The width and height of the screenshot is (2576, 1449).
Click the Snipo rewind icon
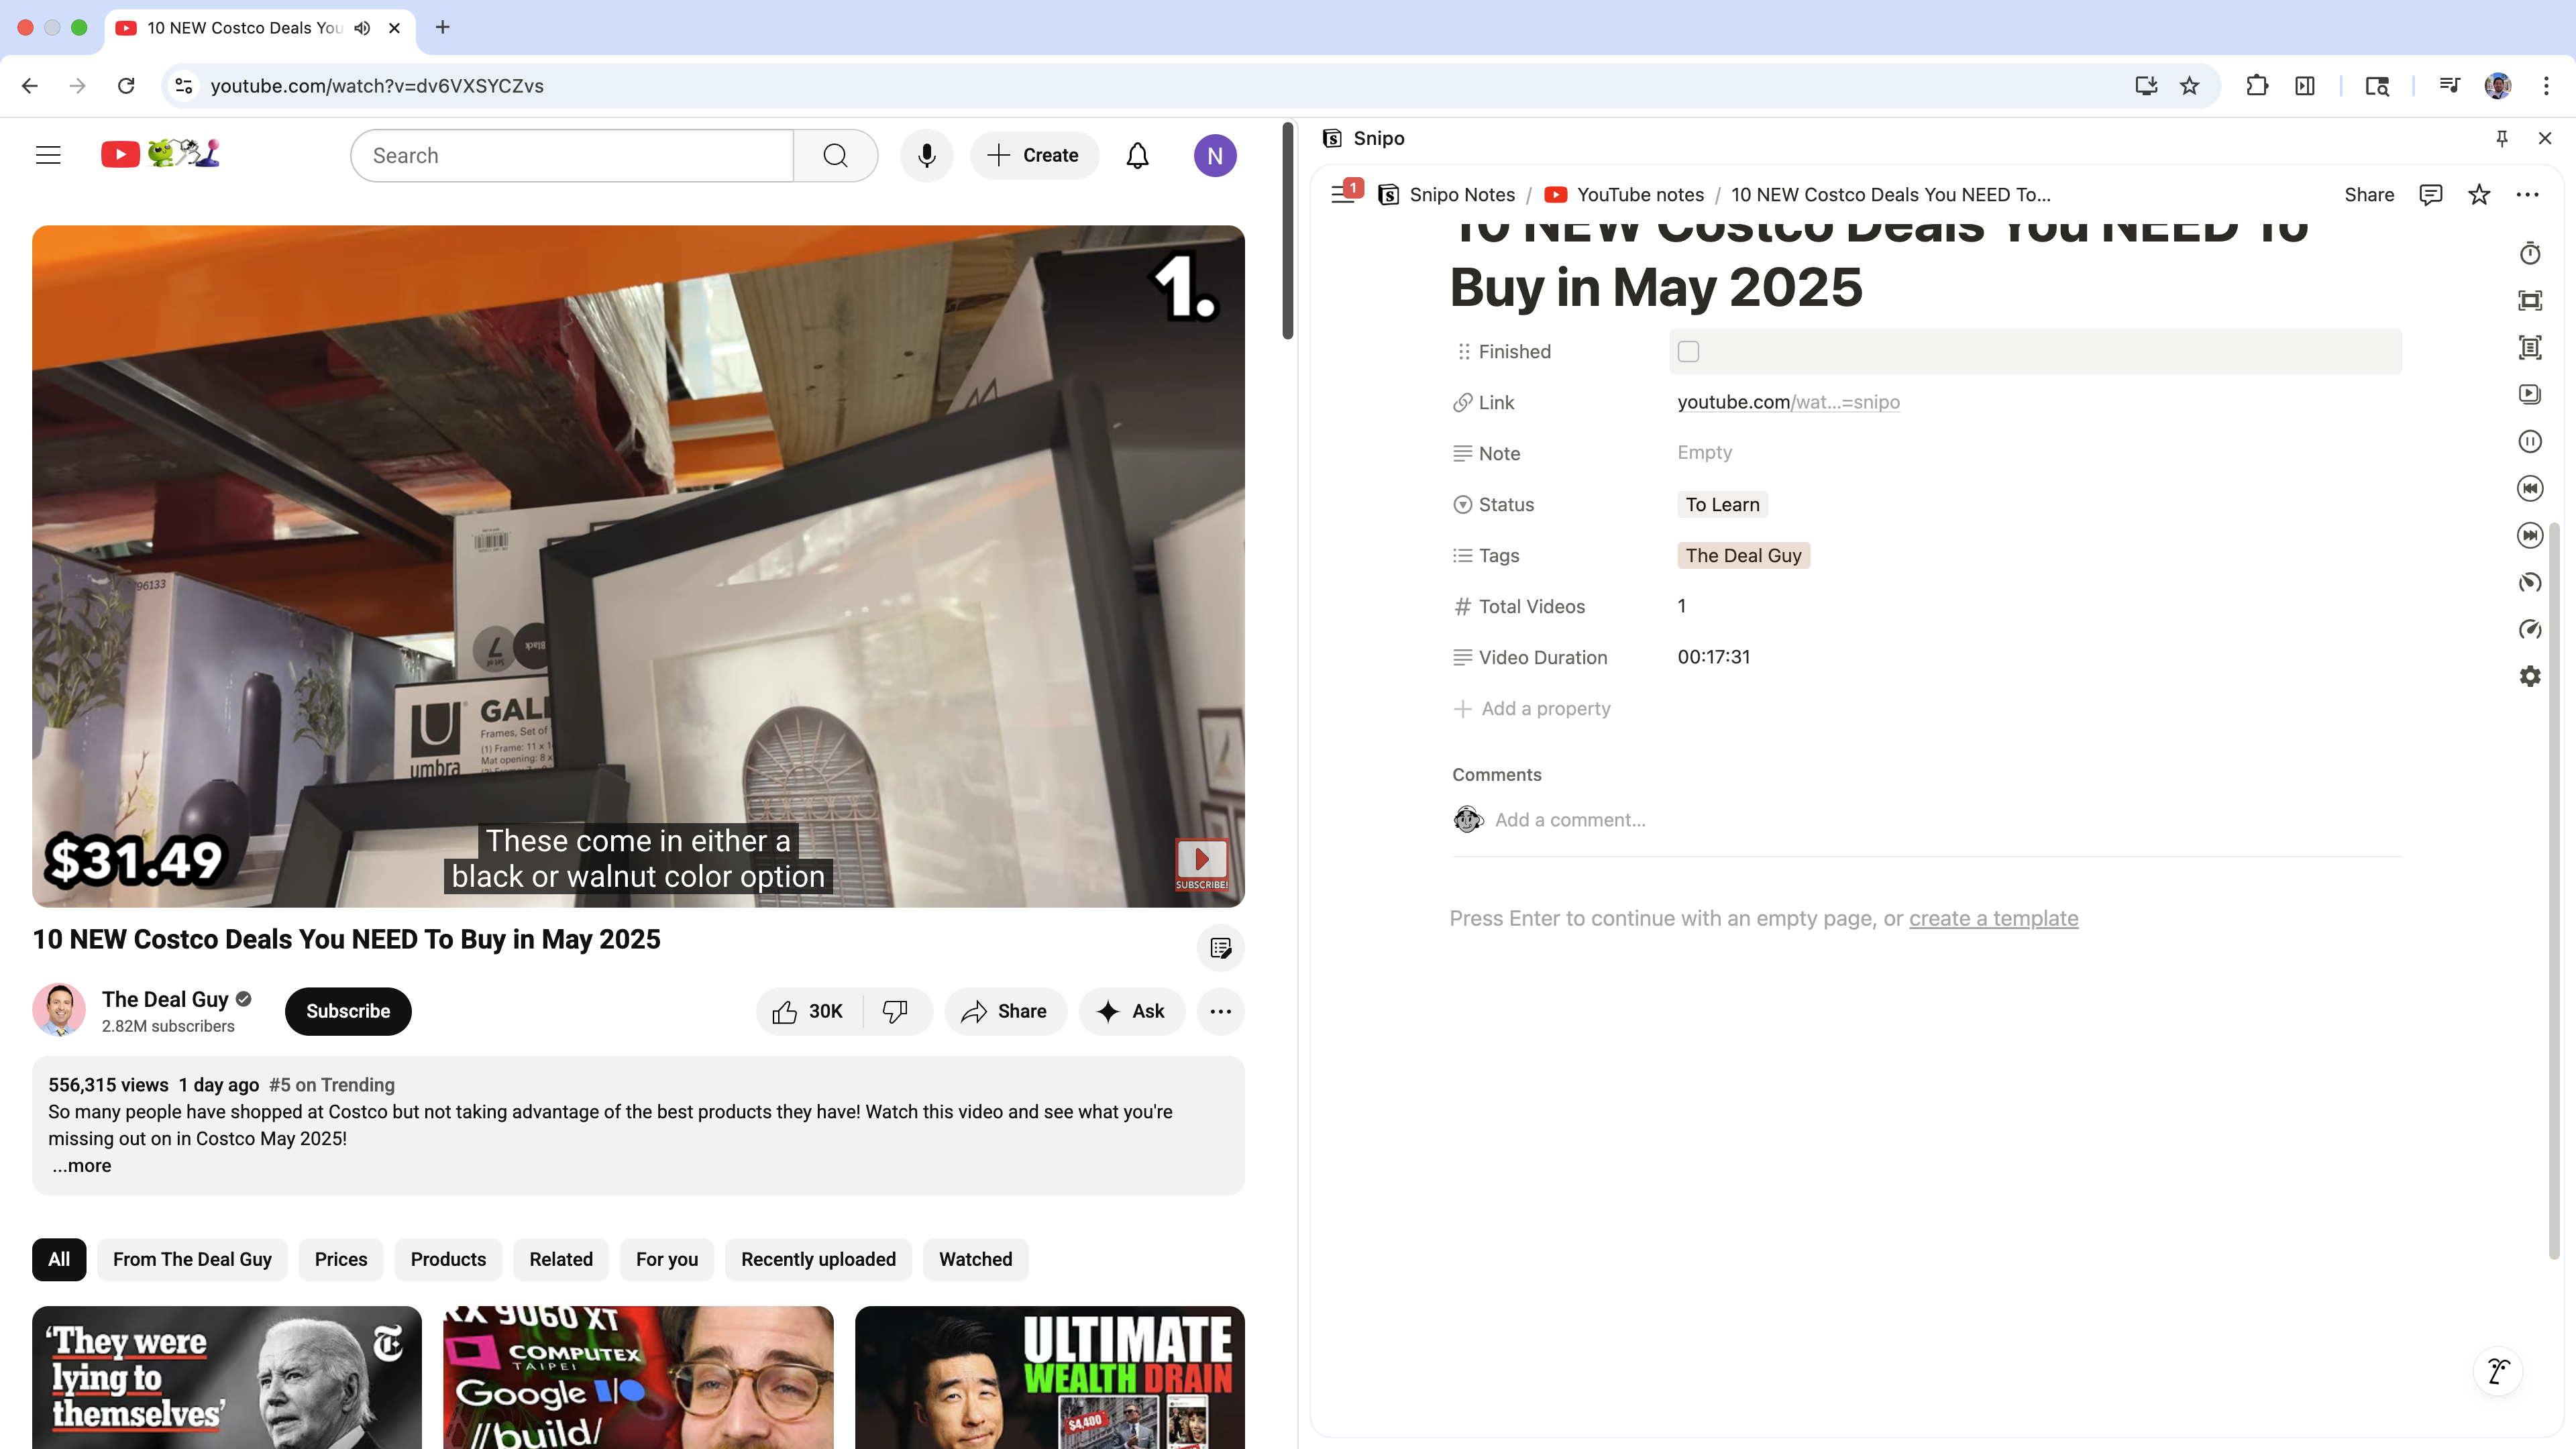point(2529,488)
